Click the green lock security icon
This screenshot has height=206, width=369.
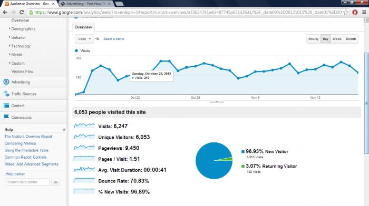click(31, 12)
